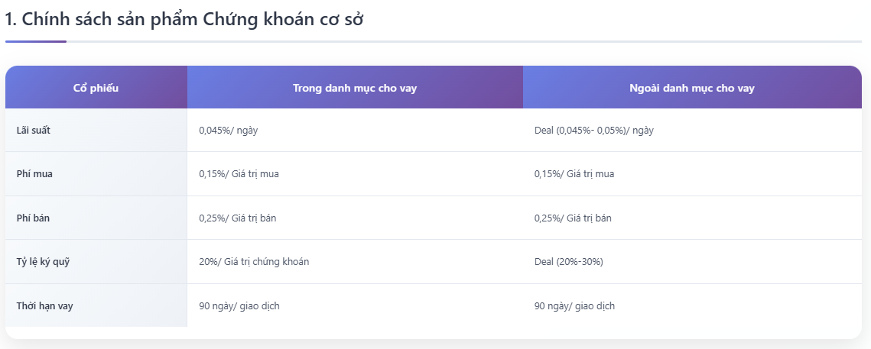The height and width of the screenshot is (349, 871).
Task: Click the 'Deal (0,045%- 0,05%)/ ngày' cell
Action: [593, 131]
